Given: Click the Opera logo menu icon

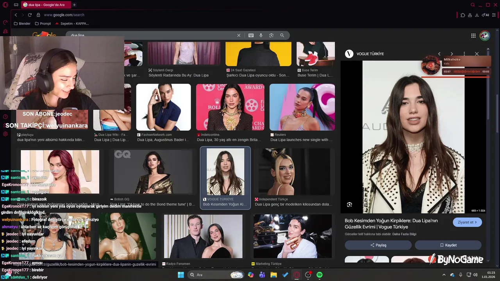Looking at the screenshot, I should (5, 5).
